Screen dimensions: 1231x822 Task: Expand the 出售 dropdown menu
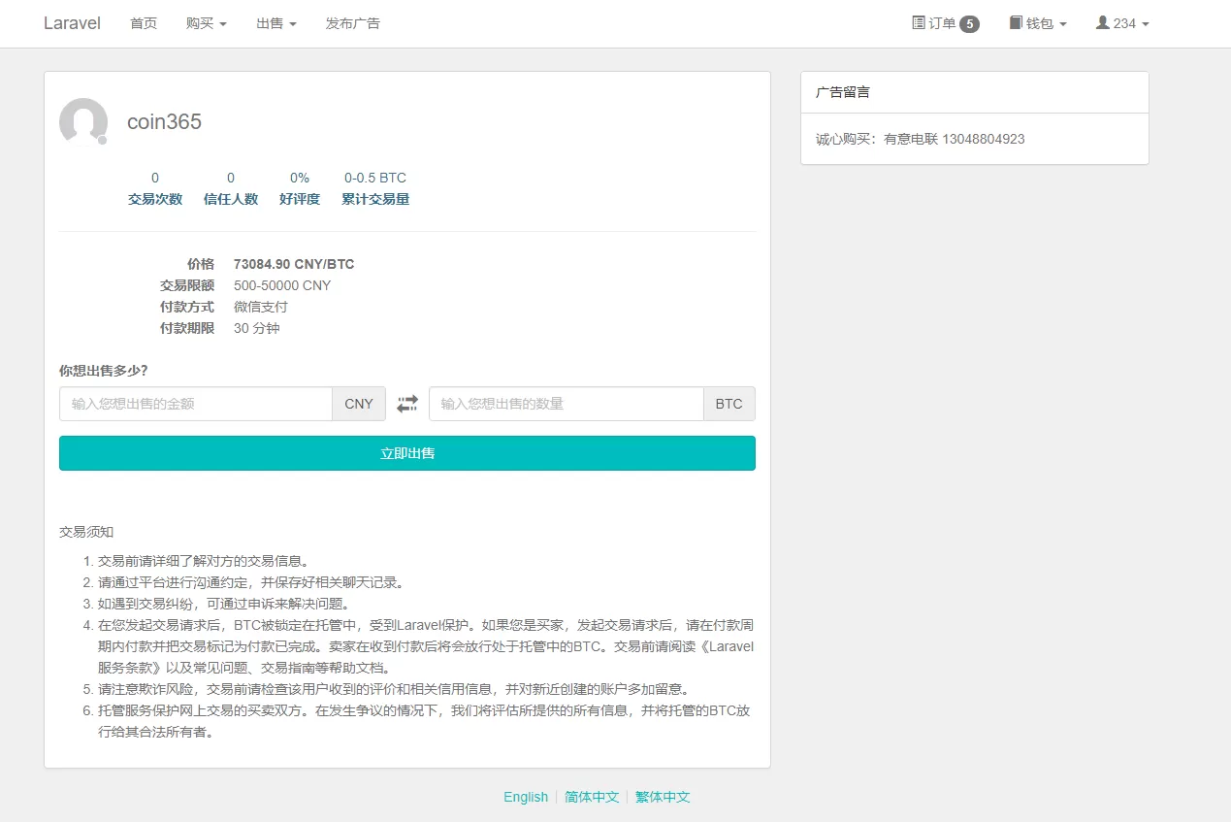275,23
